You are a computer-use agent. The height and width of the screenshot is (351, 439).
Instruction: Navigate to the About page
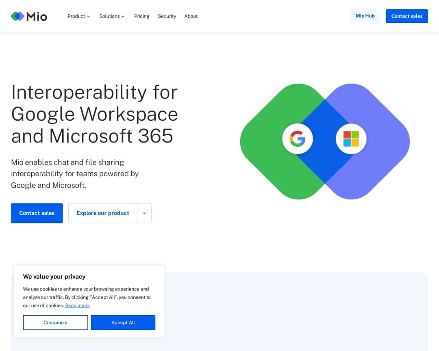coord(191,16)
